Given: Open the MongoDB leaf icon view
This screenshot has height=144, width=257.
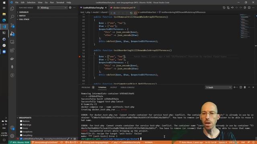Looking at the screenshot, I should (12, 67).
